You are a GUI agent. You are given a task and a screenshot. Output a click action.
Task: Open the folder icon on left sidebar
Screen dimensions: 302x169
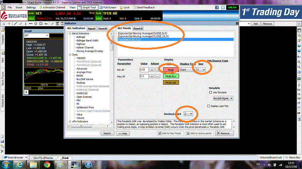(2, 30)
